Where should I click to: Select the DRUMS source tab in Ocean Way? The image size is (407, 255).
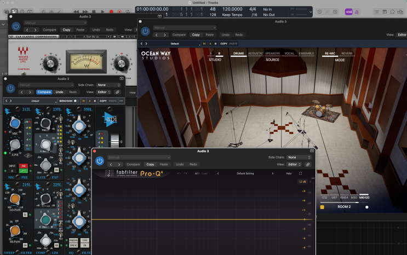[238, 54]
